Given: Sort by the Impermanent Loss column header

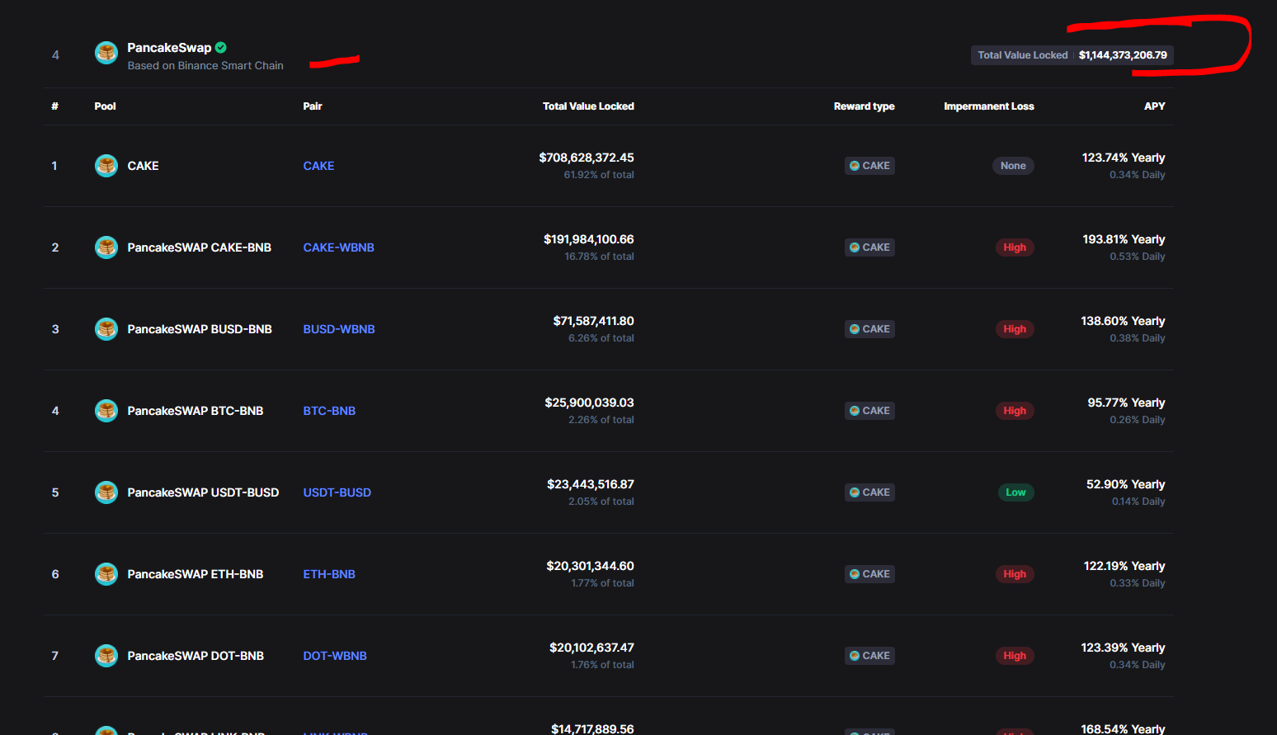Looking at the screenshot, I should click(988, 106).
